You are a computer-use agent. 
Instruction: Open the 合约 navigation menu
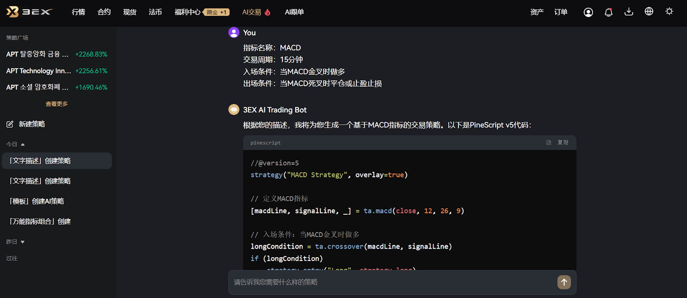click(x=104, y=12)
